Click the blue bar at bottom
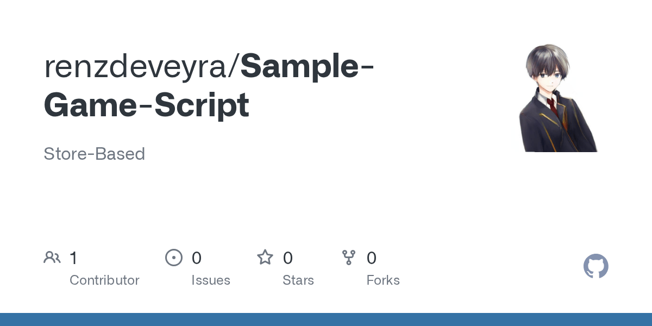The width and height of the screenshot is (652, 326). (x=326, y=319)
